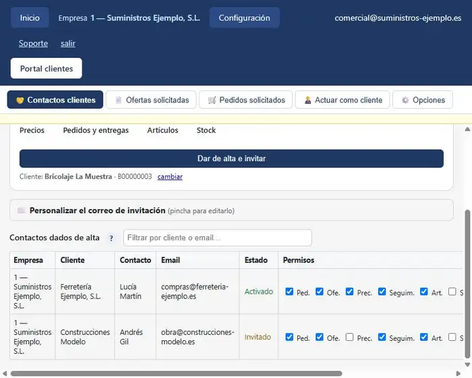This screenshot has width=472, height=378.
Task: Click the Construcciones Modelo client cell
Action: [85, 337]
